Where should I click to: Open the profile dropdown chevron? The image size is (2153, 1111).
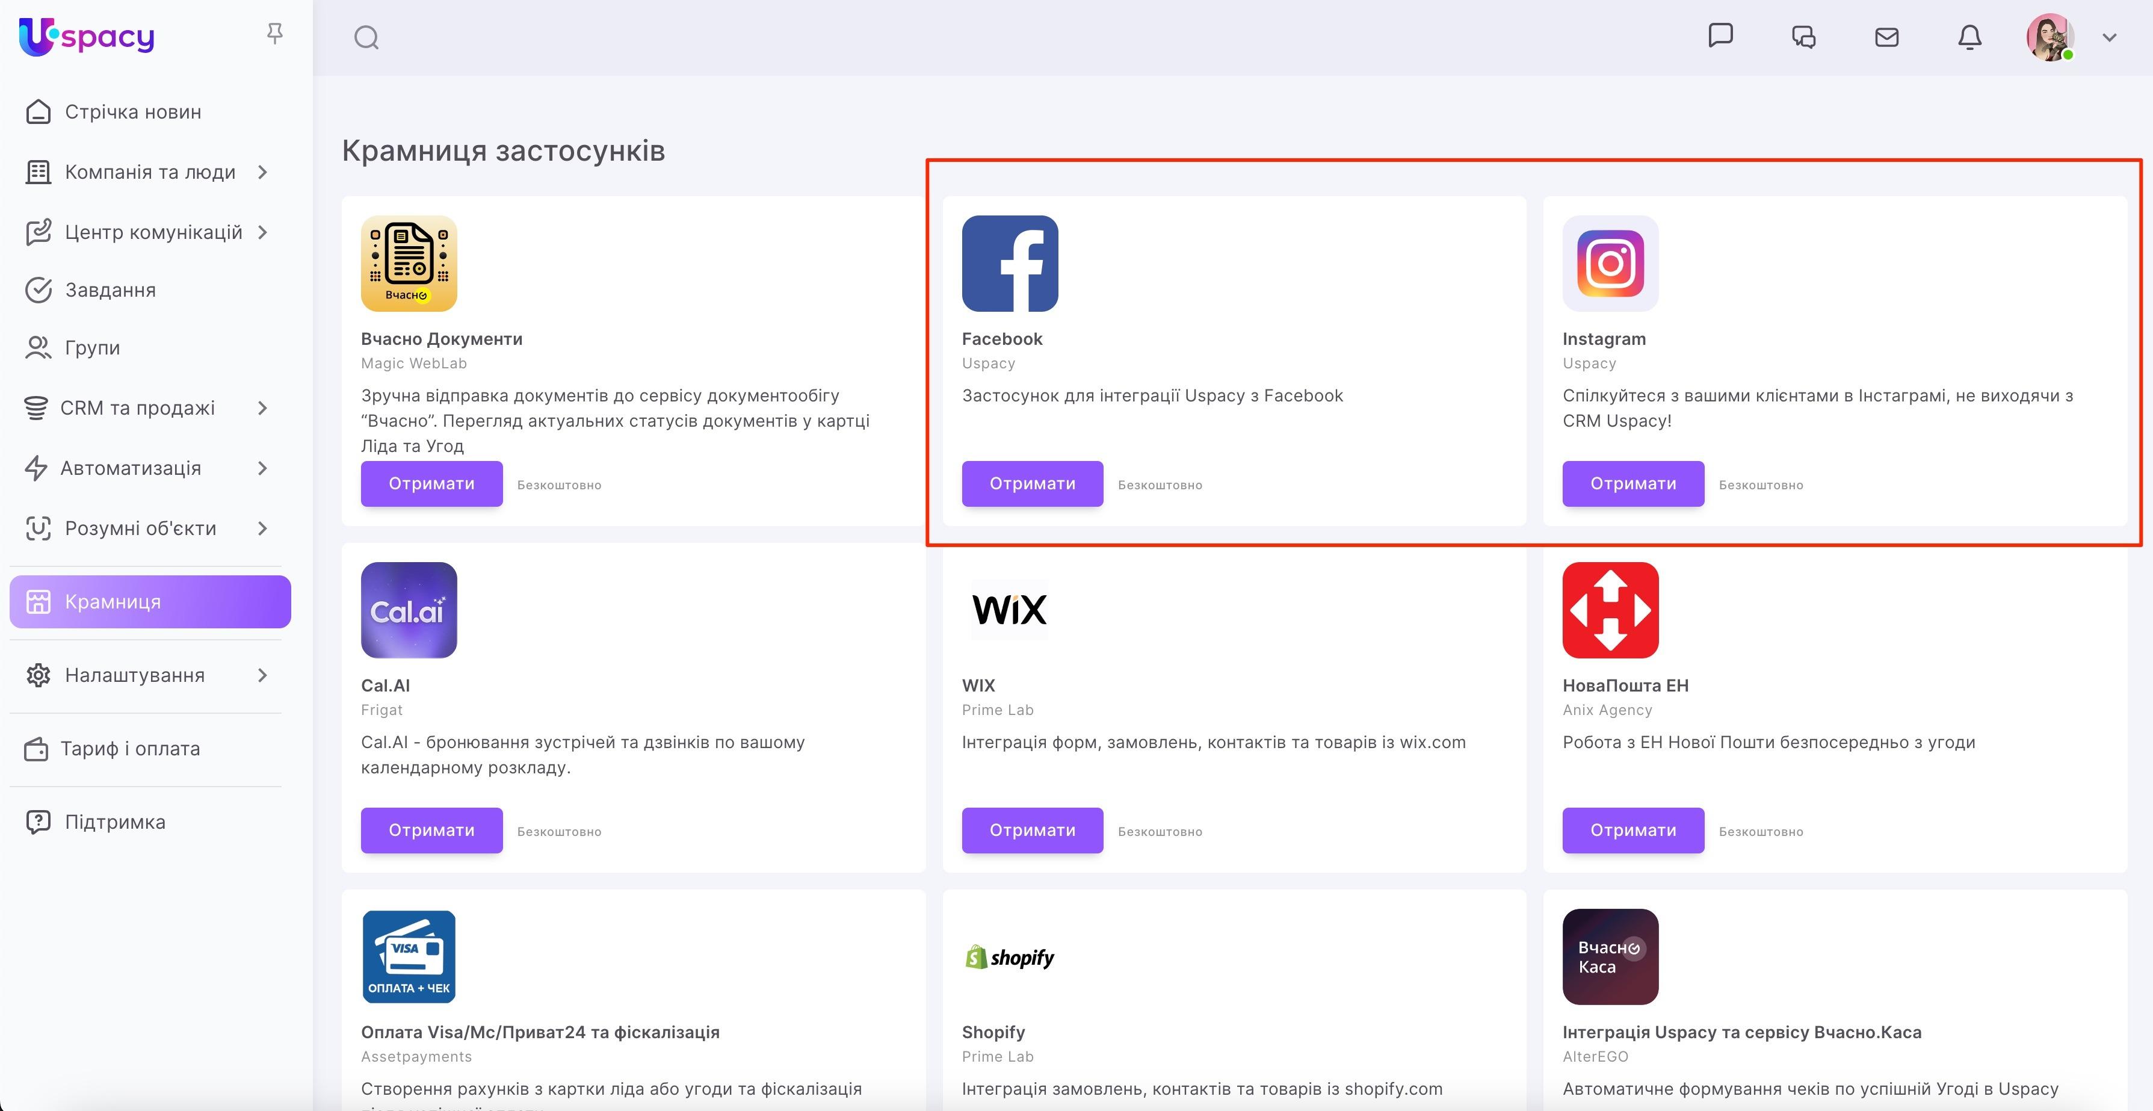2108,38
